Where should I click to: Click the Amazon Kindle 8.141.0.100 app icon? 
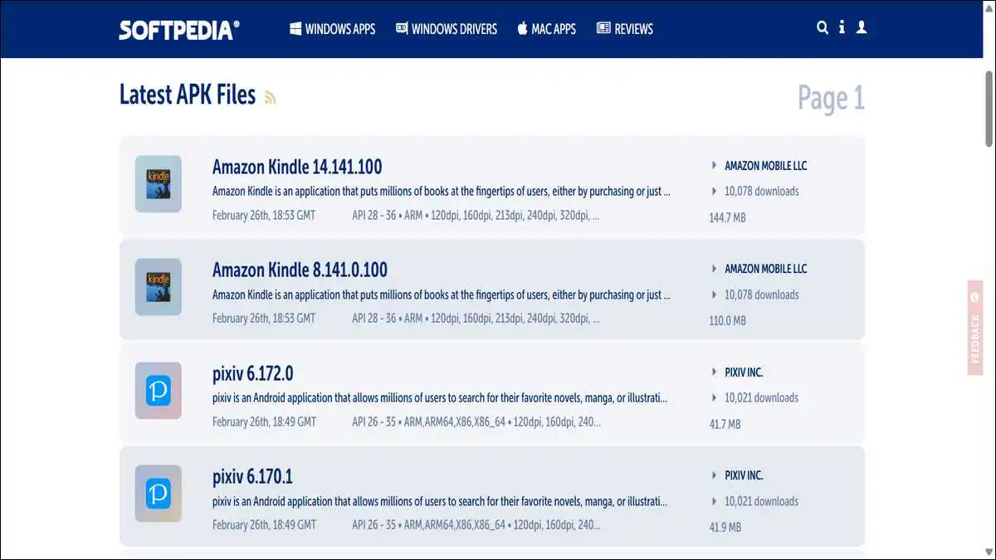159,287
